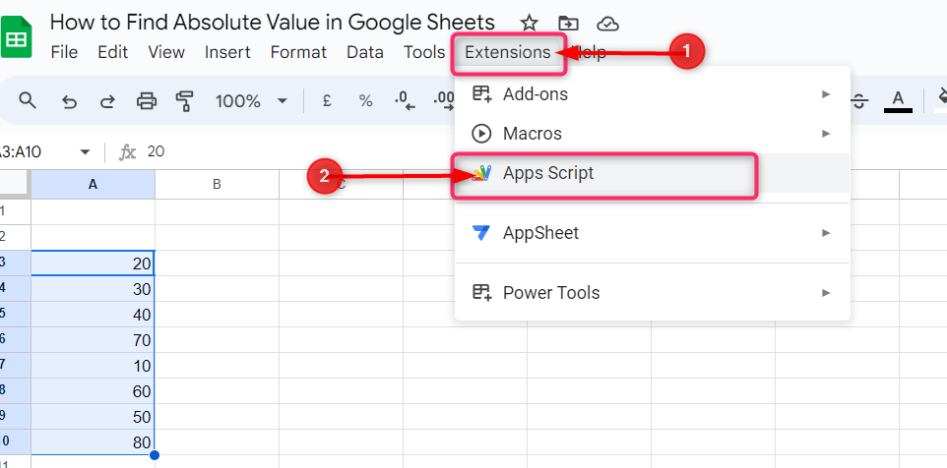Image resolution: width=947 pixels, height=468 pixels.
Task: Select the paint format roller icon
Action: [x=184, y=100]
